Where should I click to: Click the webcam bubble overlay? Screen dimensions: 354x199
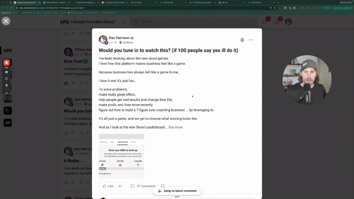coord(307,80)
